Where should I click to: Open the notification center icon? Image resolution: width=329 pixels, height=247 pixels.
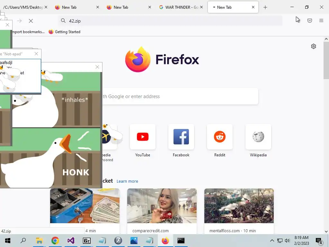(x=319, y=241)
